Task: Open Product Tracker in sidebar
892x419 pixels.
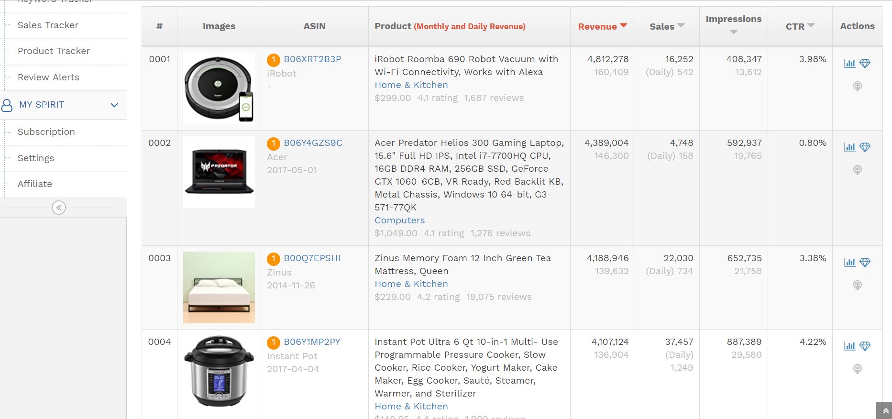Action: pos(54,51)
